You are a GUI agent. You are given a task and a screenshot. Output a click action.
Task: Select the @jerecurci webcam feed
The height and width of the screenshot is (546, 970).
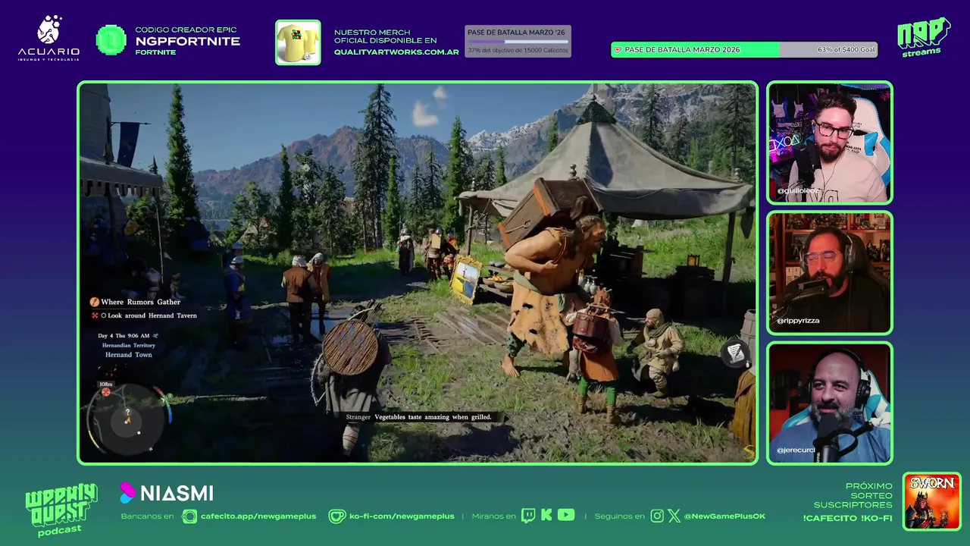pyautogui.click(x=830, y=403)
